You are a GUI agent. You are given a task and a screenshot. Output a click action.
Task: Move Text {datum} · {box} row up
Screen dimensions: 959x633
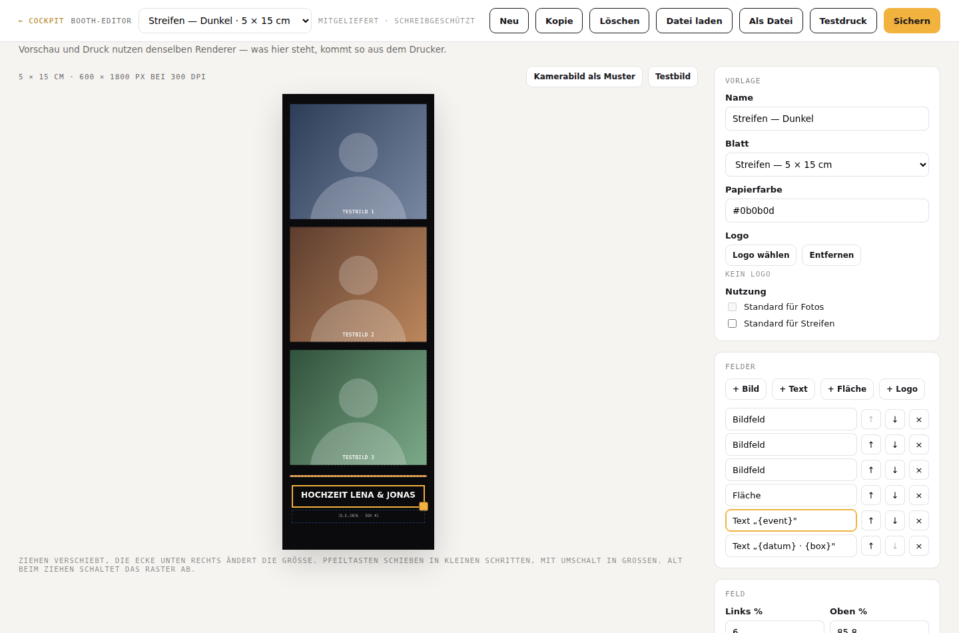[x=870, y=546]
